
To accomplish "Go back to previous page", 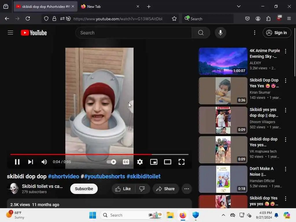I will click(7, 18).
